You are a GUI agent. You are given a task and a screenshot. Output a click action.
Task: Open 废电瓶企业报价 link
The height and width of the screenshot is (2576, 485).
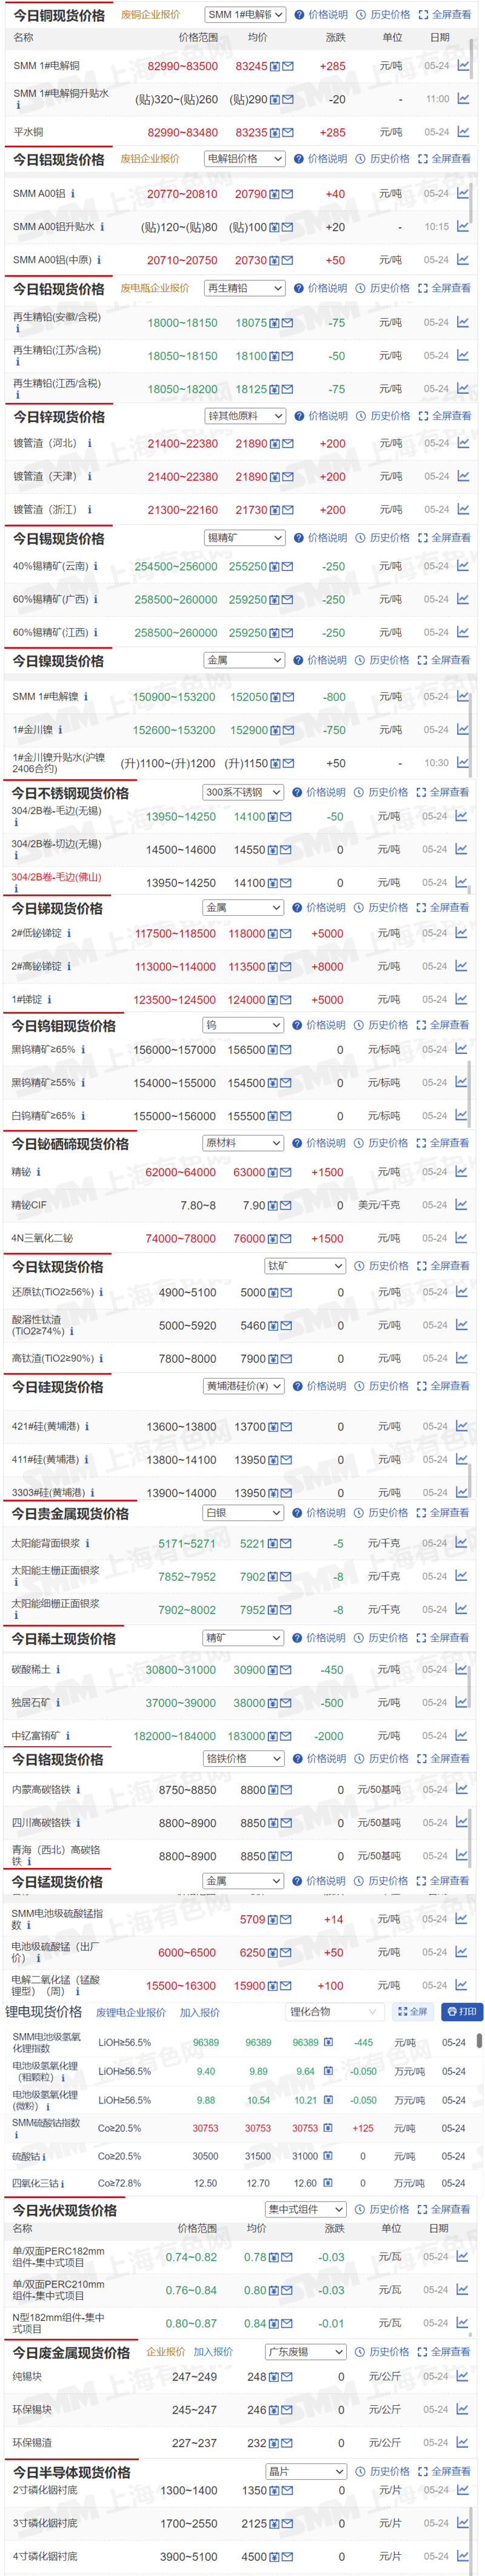[x=155, y=288]
